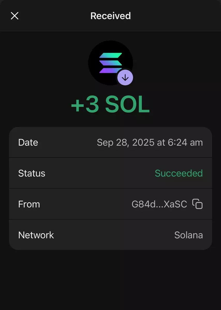Tap the G84d...XaSC sender address

(159, 204)
